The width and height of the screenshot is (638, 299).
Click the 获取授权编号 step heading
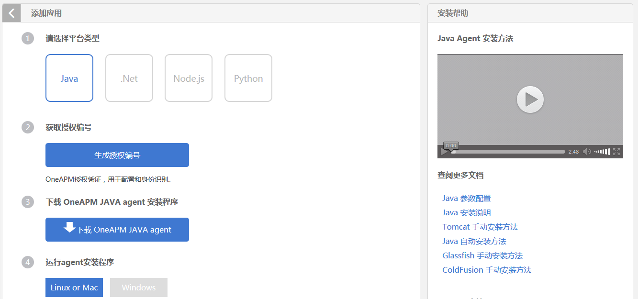coord(68,127)
